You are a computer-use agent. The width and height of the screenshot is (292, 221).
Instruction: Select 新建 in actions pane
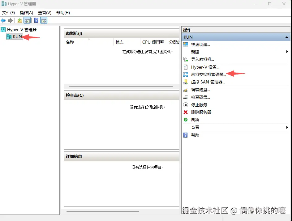click(x=195, y=52)
